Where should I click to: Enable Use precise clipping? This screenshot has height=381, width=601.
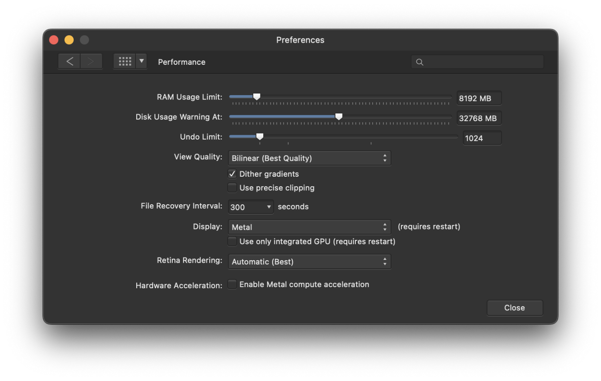coord(232,188)
